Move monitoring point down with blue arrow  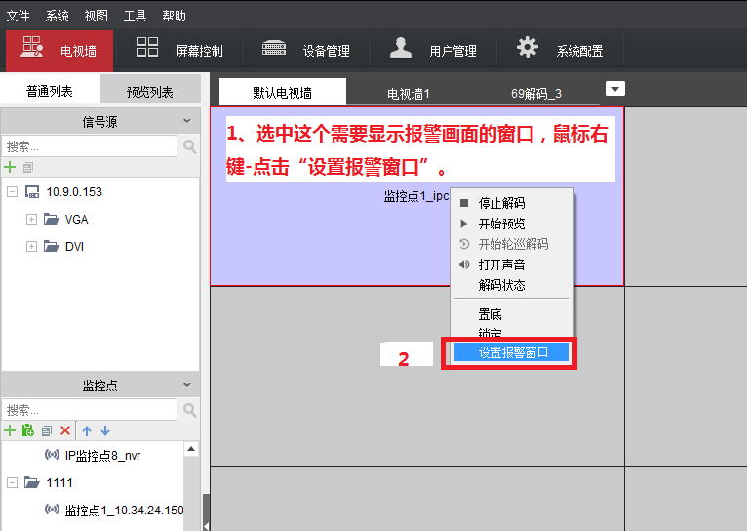105,430
